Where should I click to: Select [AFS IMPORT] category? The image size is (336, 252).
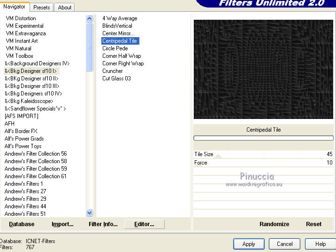coord(22,116)
